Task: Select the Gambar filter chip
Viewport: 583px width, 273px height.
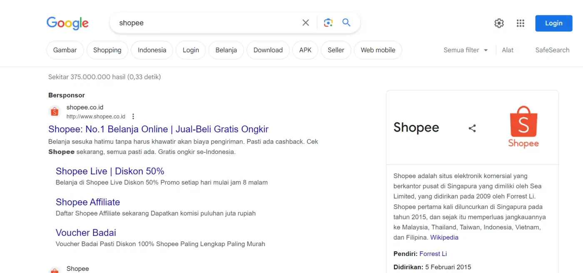Action: tap(65, 50)
